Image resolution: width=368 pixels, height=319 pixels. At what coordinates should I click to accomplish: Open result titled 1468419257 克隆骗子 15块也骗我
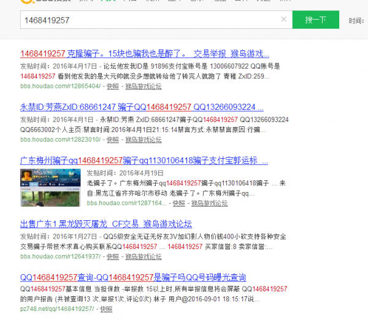tap(145, 54)
